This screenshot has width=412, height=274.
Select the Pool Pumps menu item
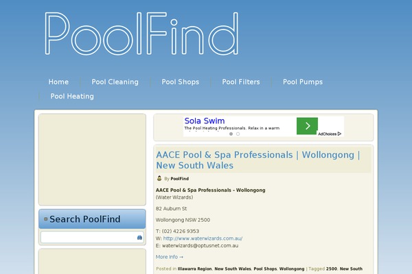303,82
